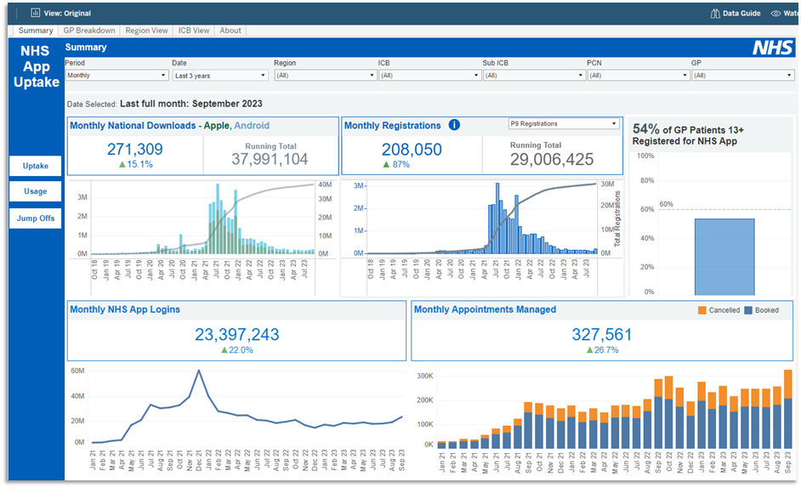Switch to the Region View tab

pos(146,31)
